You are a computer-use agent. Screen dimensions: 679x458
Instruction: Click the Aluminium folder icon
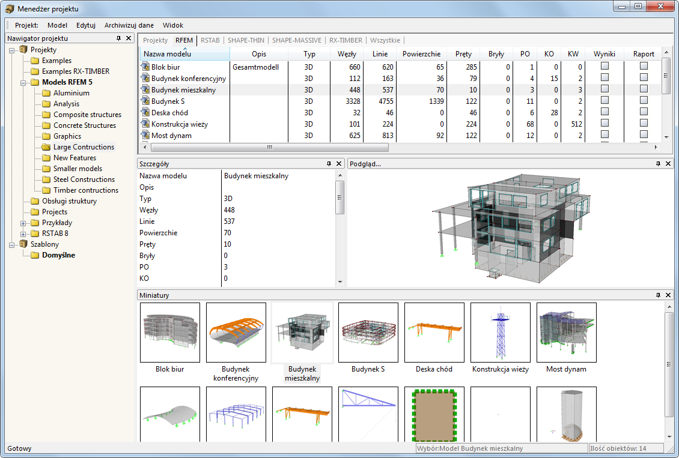tap(46, 93)
